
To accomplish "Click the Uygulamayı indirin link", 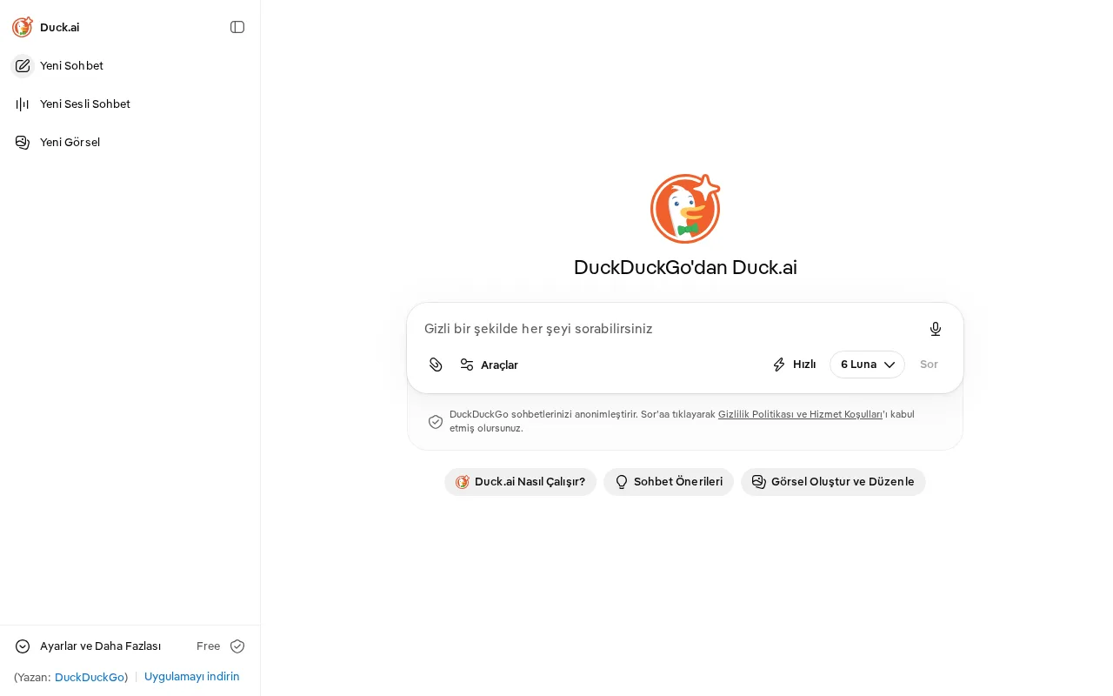I will tap(192, 677).
